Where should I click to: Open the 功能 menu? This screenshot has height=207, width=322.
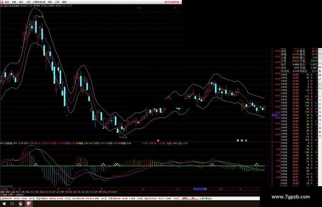click(14, 2)
